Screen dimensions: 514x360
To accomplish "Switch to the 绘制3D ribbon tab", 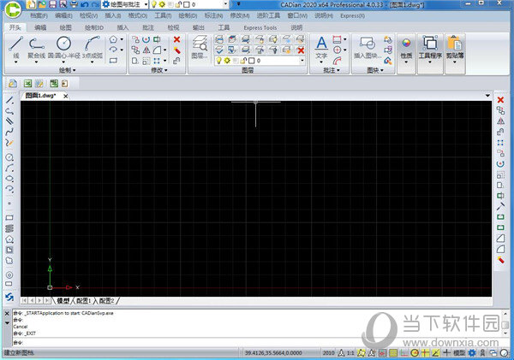I will pos(92,27).
